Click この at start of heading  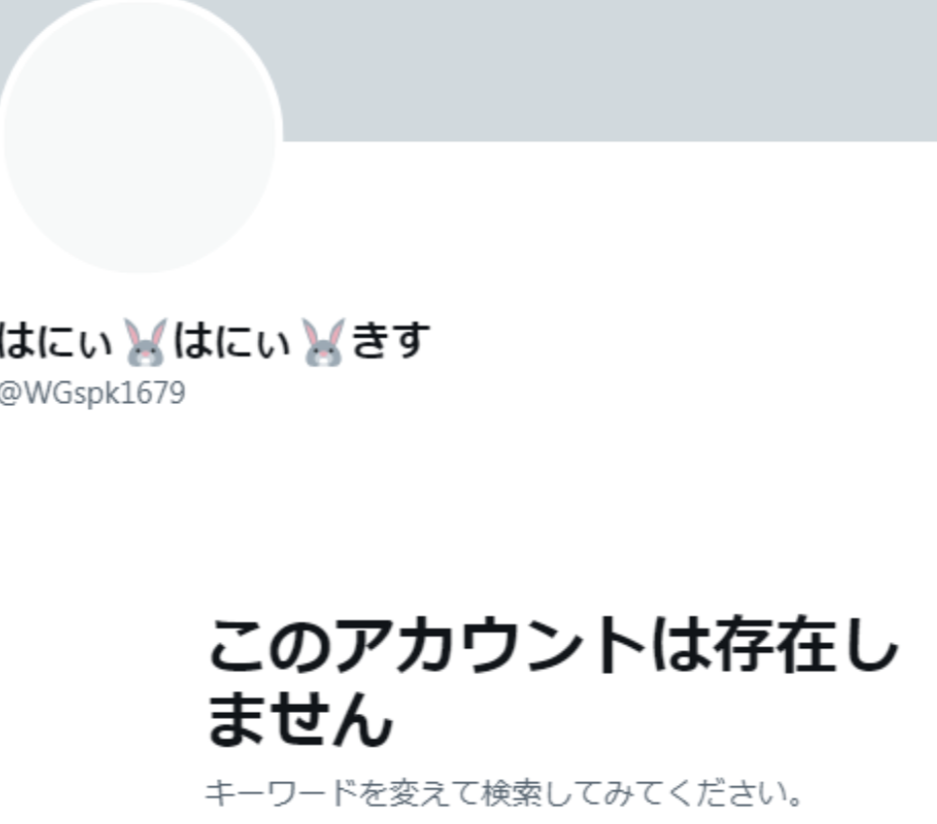pos(270,646)
